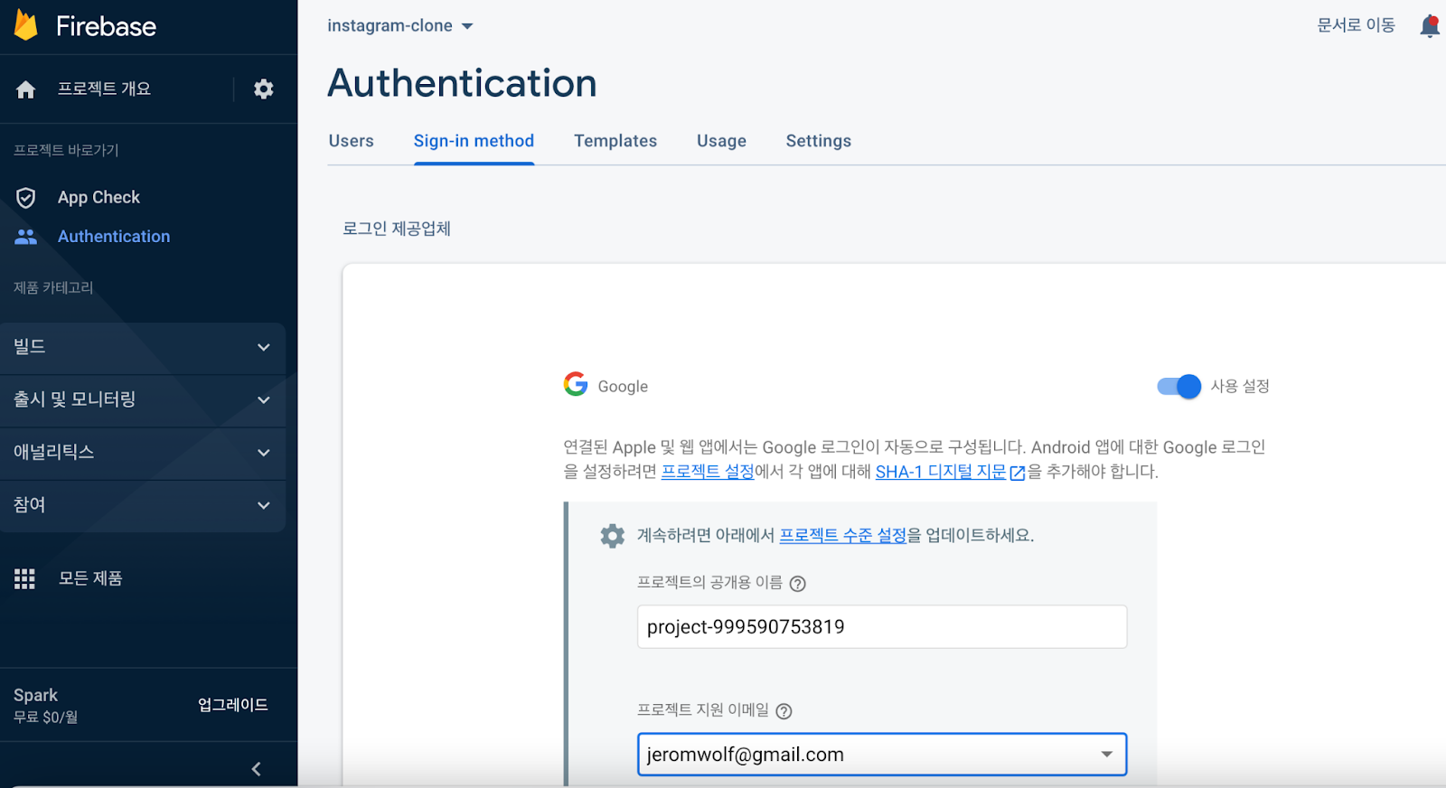The height and width of the screenshot is (788, 1446).
Task: Click the 로그인 제공업체 heading
Action: pos(397,229)
